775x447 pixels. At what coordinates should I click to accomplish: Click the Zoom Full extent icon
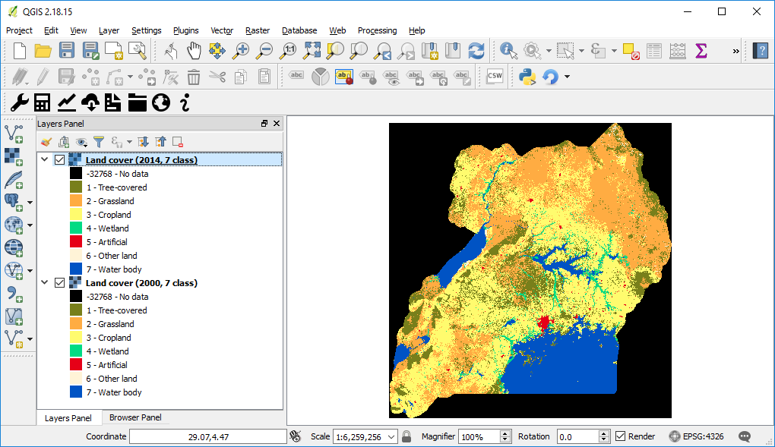click(312, 51)
